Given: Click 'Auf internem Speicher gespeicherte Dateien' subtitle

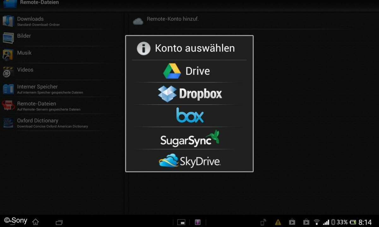Looking at the screenshot, I should [50, 92].
